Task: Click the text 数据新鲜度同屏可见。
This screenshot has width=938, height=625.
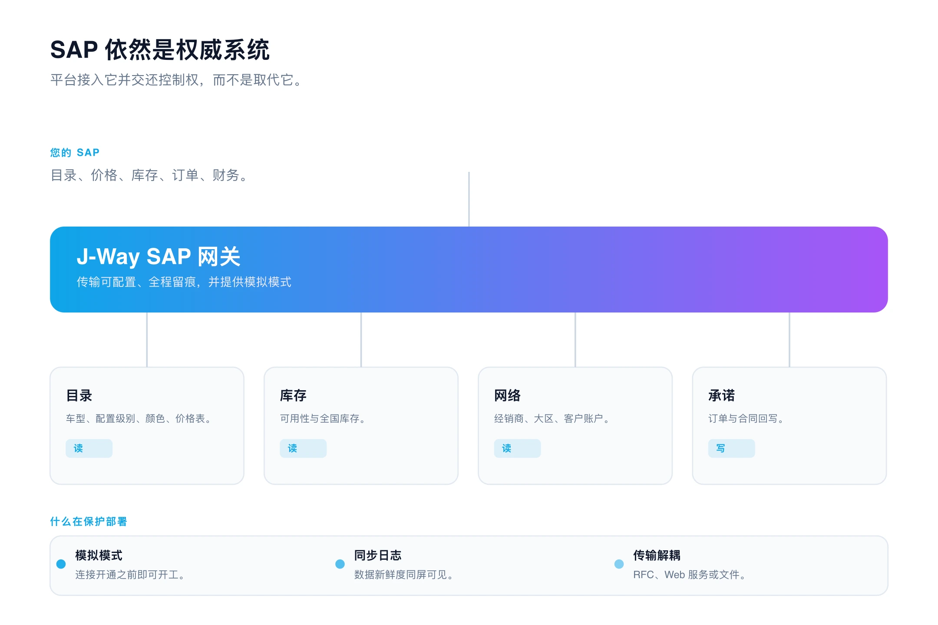Action: (x=404, y=575)
